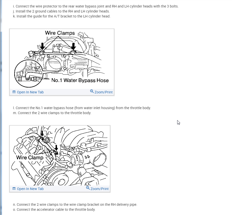Open Zoom/Print for the No.1 Water Bypass Hose diagram
Viewport: 232px width, 215px height.
tap(101, 92)
